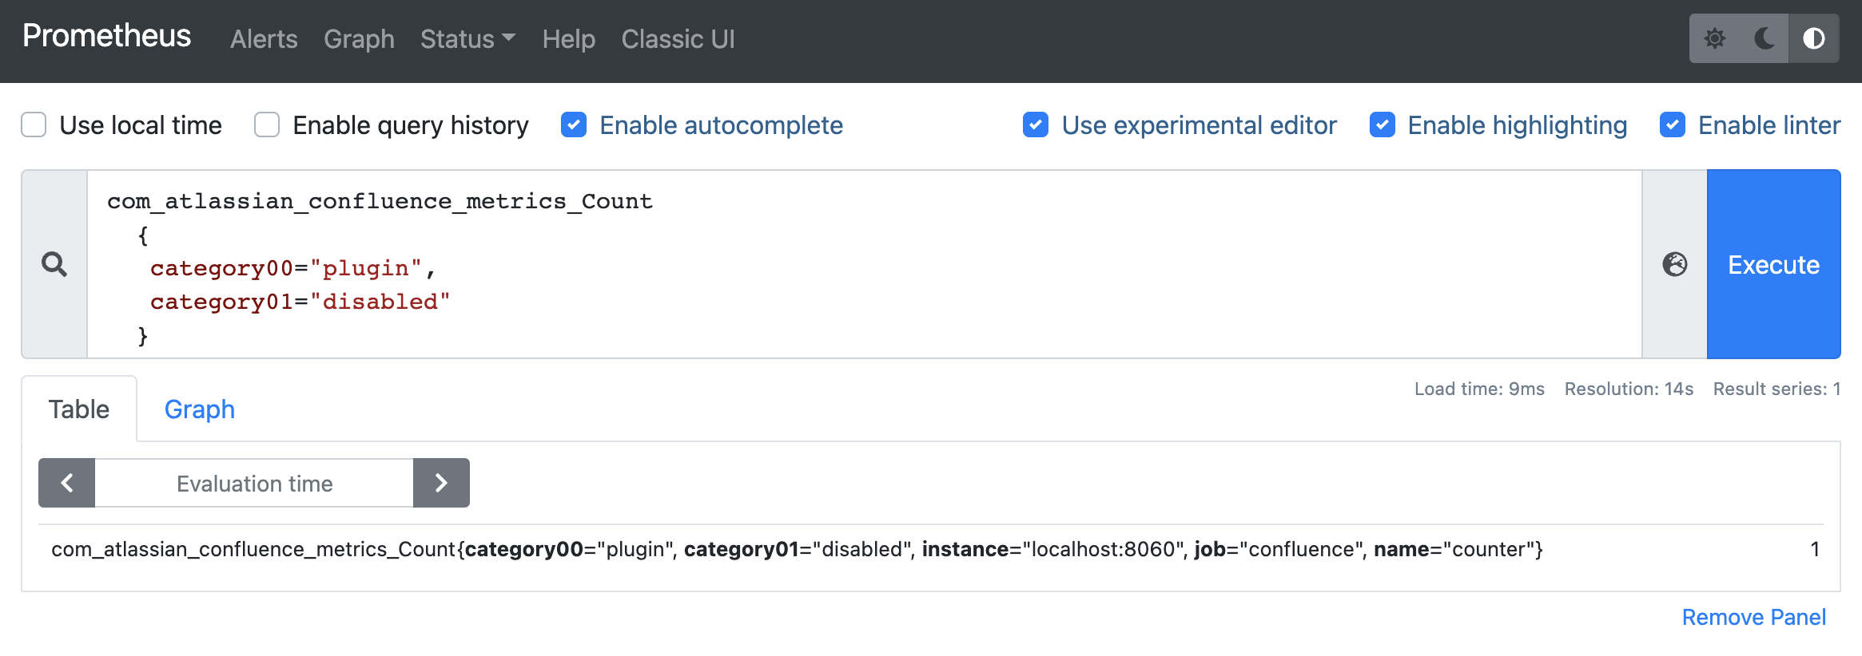Enable the Use local time checkbox
Viewport: 1862px width, 656px height.
point(34,125)
